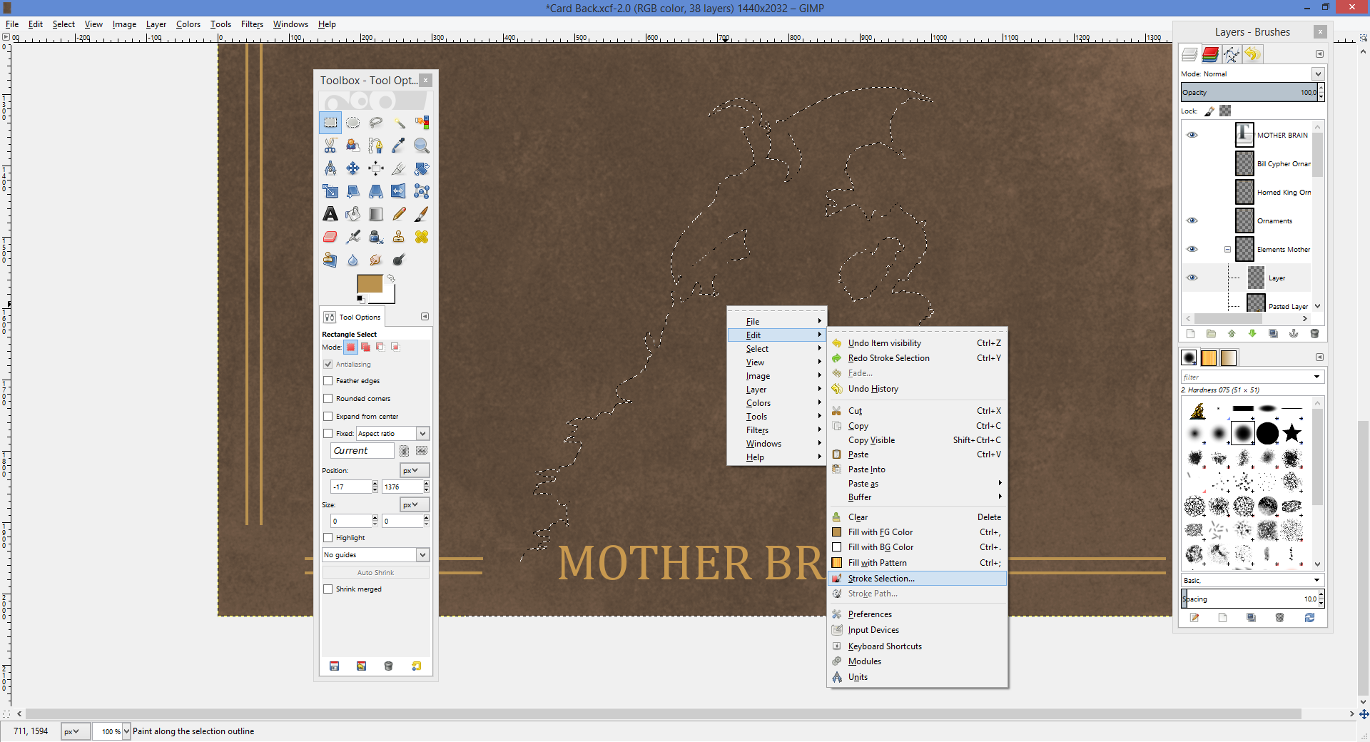The width and height of the screenshot is (1370, 742).
Task: Select the Scissors Select tool
Action: tap(330, 146)
